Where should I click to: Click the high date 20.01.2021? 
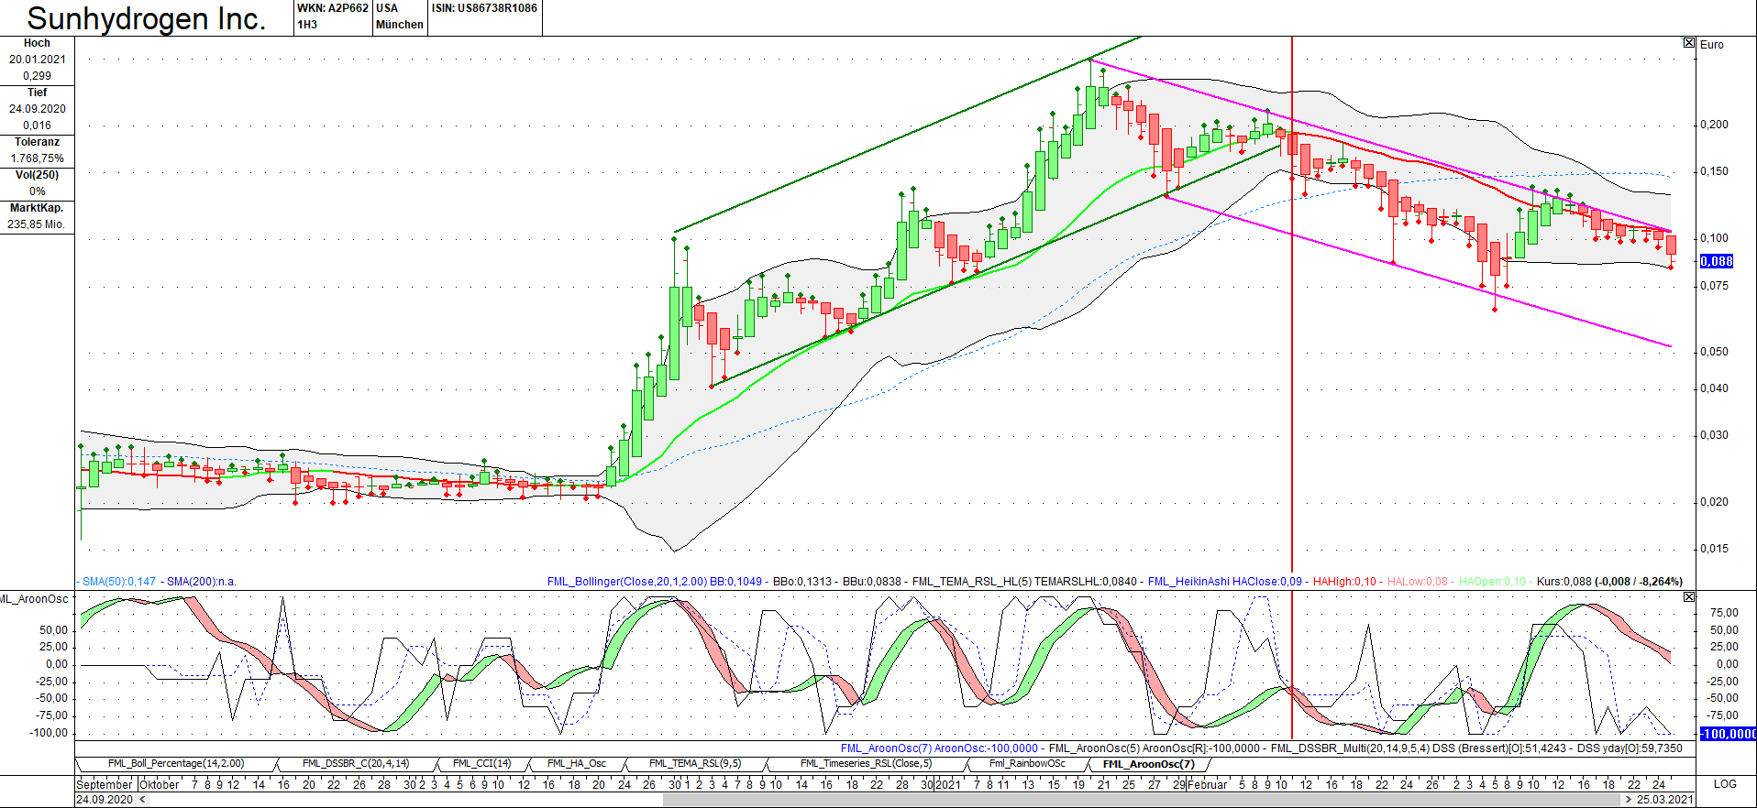38,60
